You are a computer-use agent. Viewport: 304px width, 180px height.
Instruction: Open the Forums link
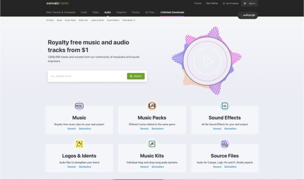point(198,3)
